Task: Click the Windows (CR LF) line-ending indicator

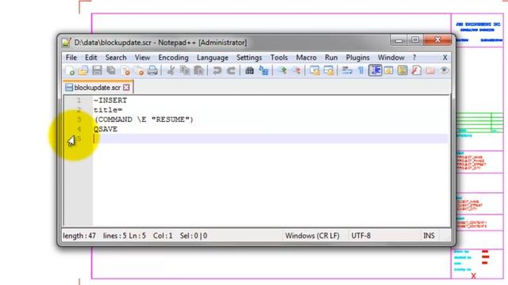Action: [x=312, y=236]
